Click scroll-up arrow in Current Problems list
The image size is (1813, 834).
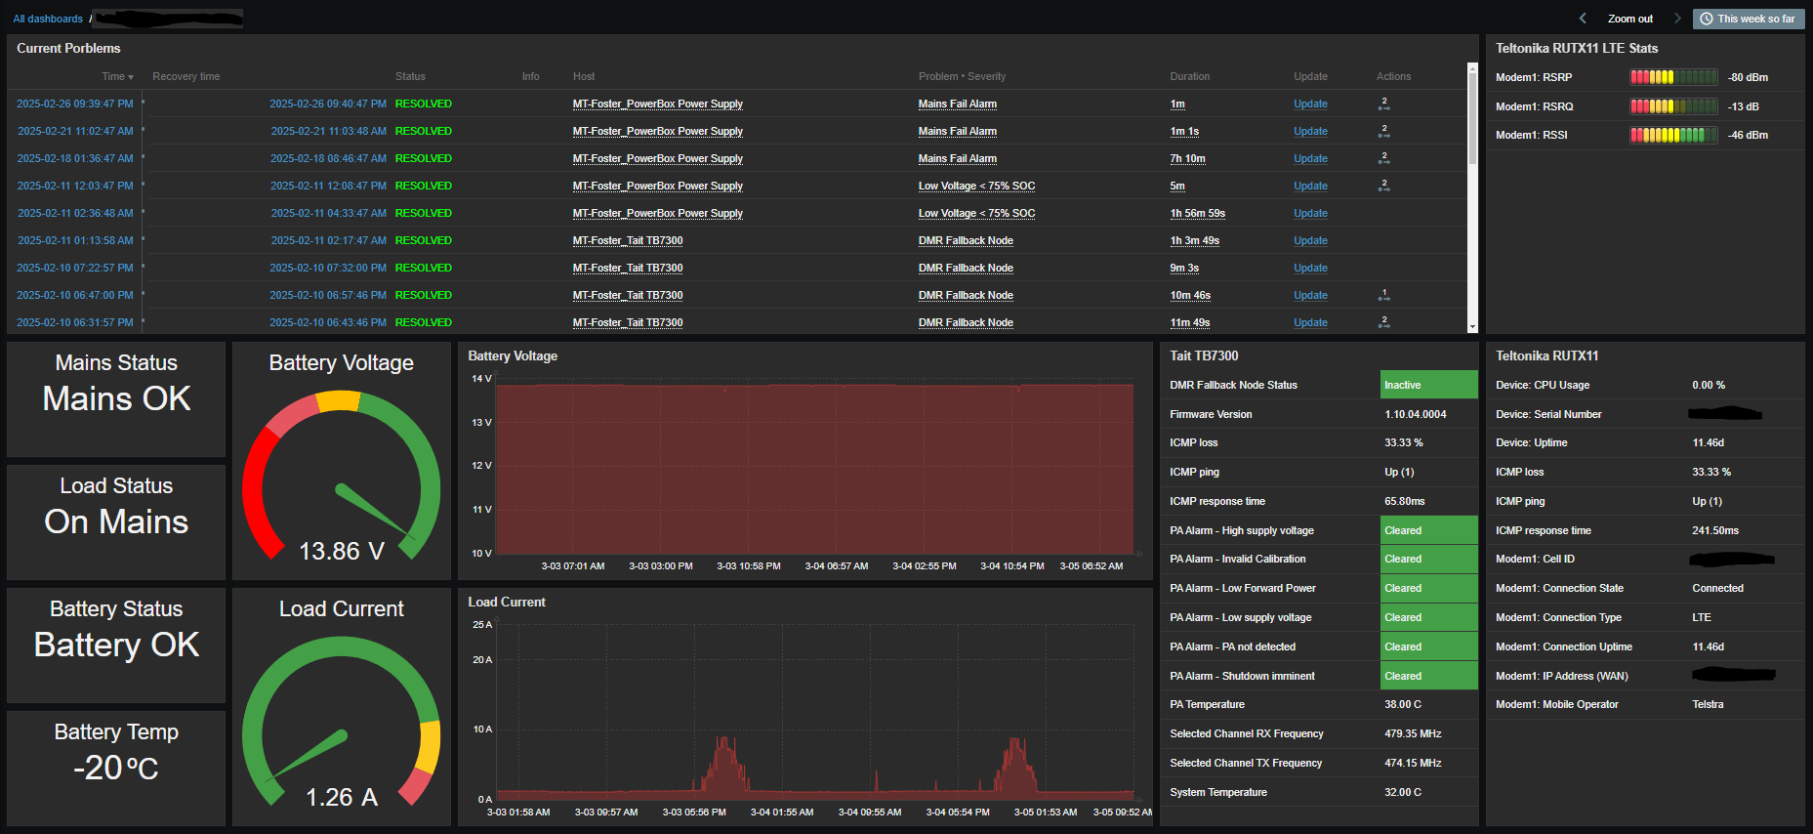(x=1472, y=69)
